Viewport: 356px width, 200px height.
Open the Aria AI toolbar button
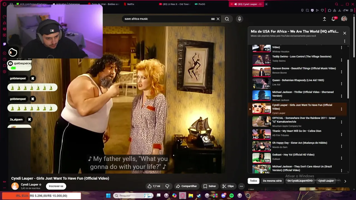[x=346, y=10]
